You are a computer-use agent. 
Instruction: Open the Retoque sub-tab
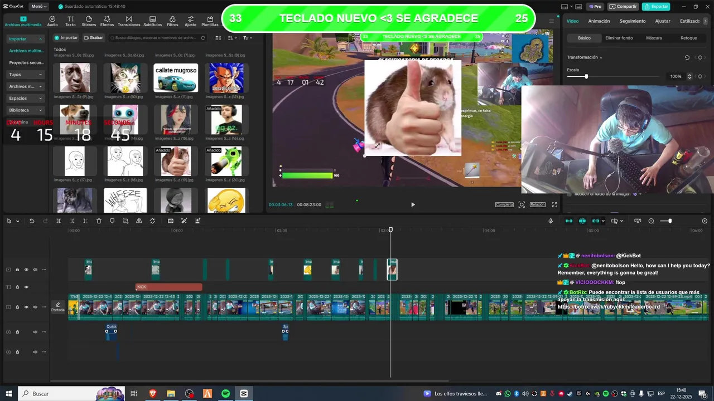[x=688, y=38]
